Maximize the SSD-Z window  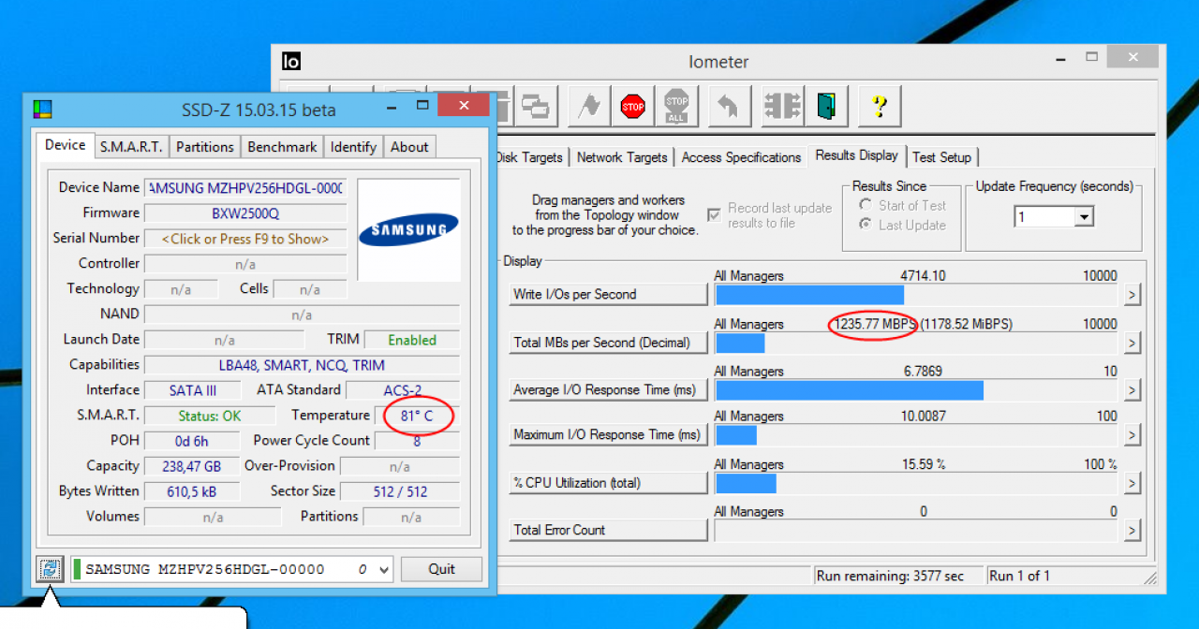[422, 106]
